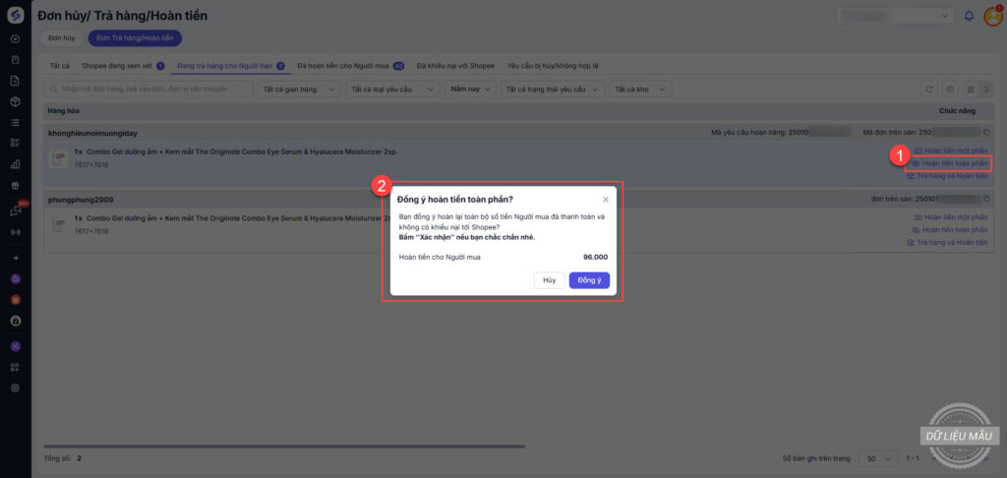Click Hoàn tiền toàn phần for khonghieunoimuongiday
The width and height of the screenshot is (1007, 478).
950,164
